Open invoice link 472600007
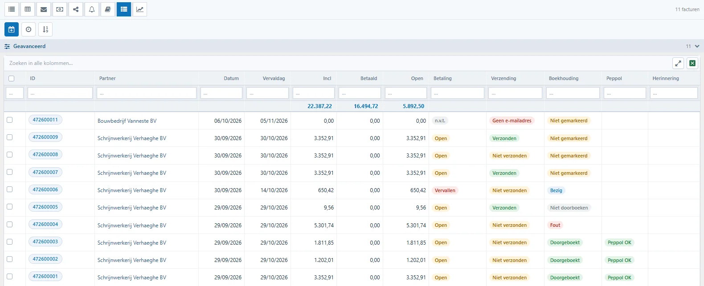The image size is (704, 286). coord(45,172)
